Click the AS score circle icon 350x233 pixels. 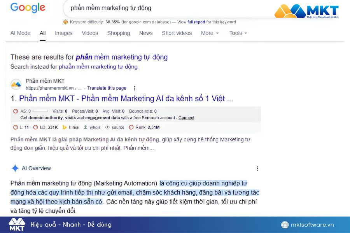point(16,111)
